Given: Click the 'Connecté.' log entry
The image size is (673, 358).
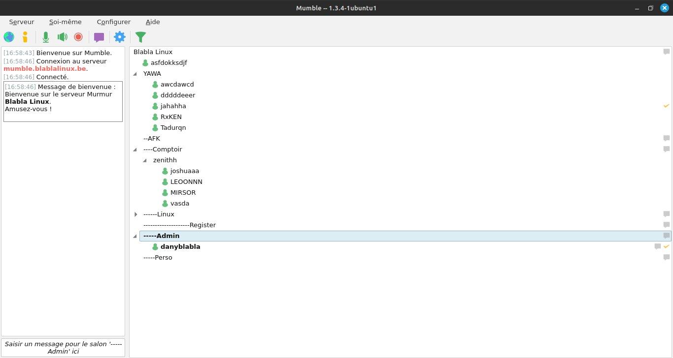Looking at the screenshot, I should [52, 77].
